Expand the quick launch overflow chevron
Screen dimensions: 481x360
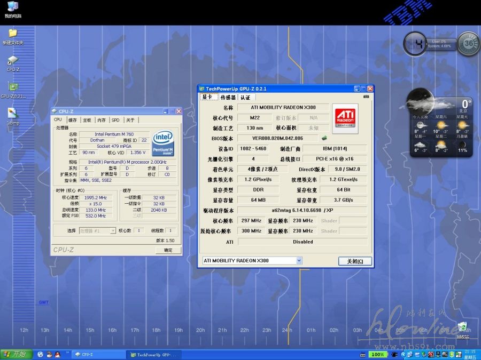pos(67,353)
